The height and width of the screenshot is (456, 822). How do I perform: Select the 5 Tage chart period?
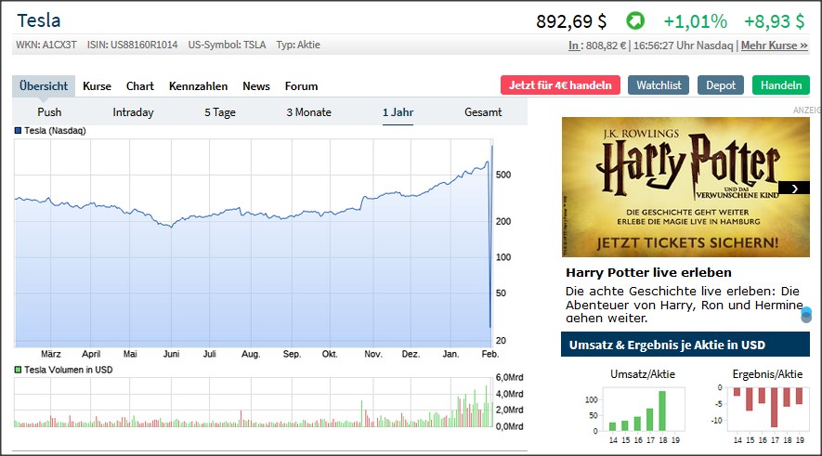219,112
